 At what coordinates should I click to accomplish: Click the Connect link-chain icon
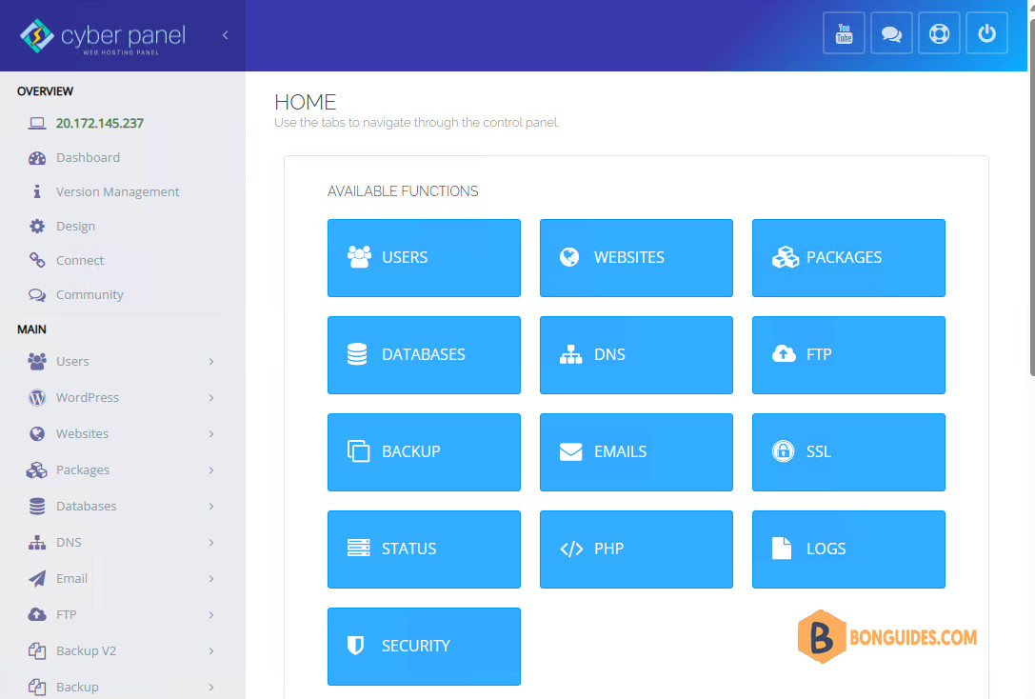[37, 260]
